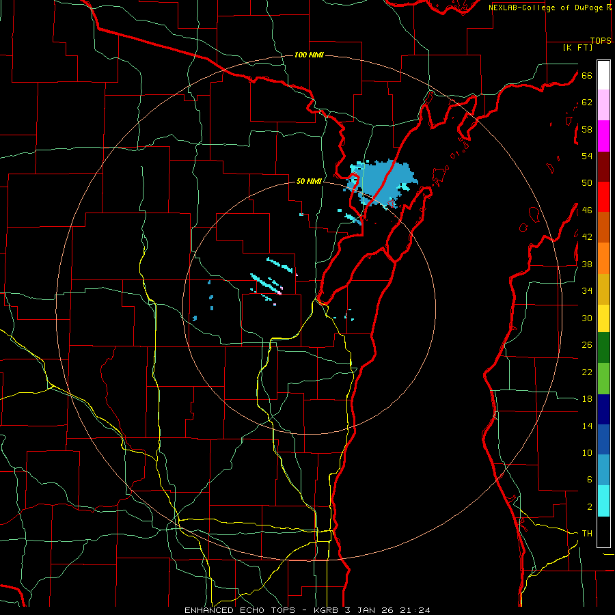Click the 50 NMI range ring label
The width and height of the screenshot is (615, 615).
[309, 181]
